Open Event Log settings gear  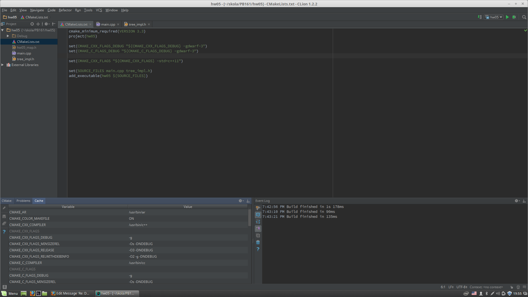(x=516, y=201)
